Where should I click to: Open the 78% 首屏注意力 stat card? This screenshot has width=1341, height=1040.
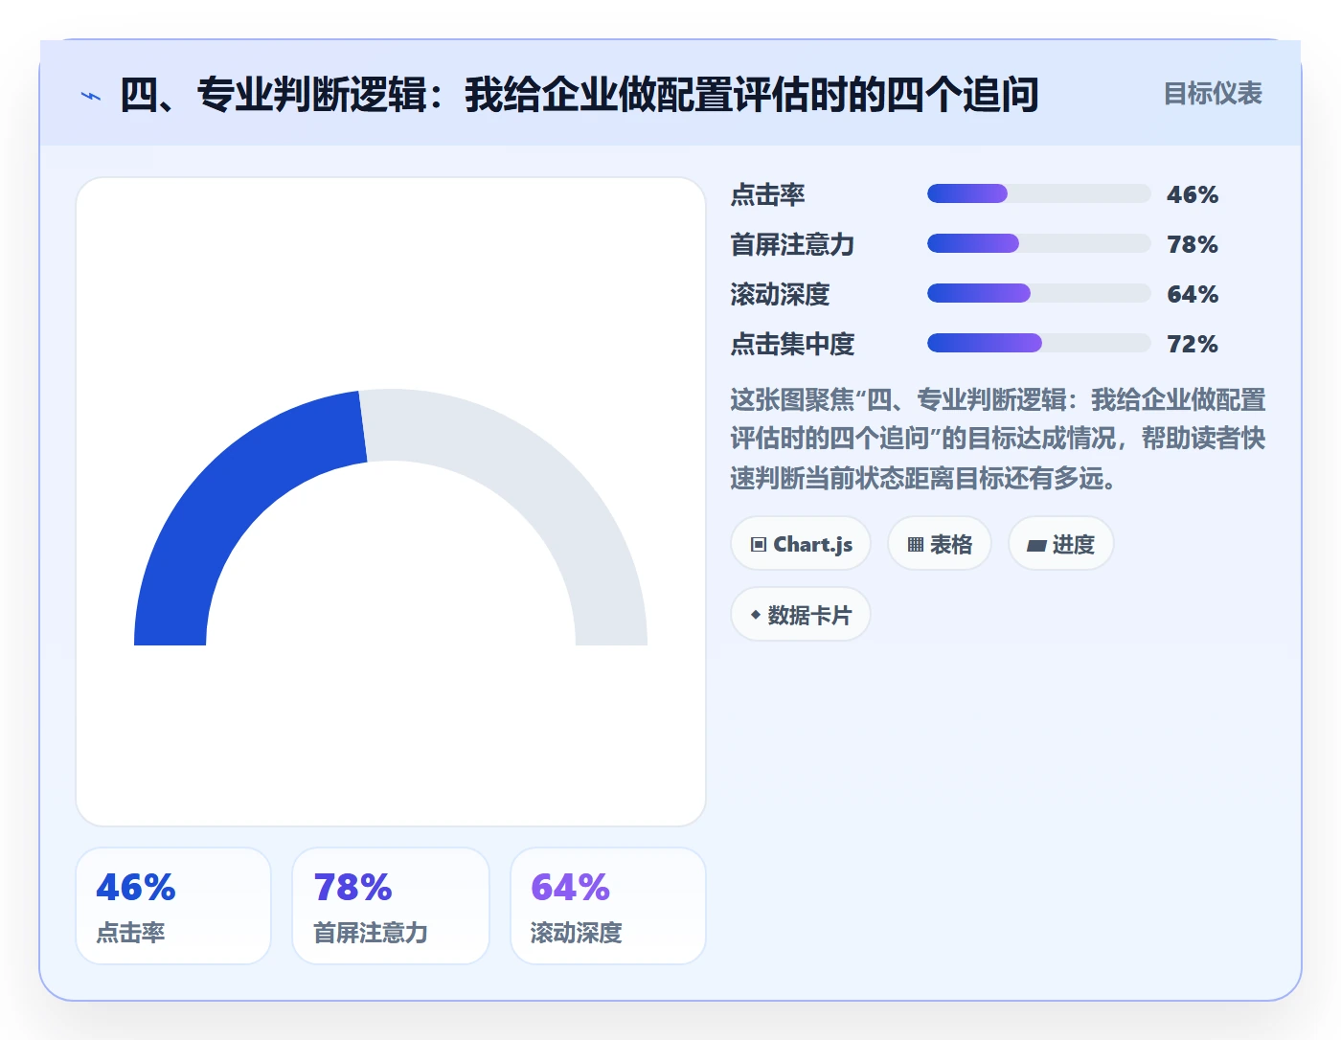[x=391, y=906]
